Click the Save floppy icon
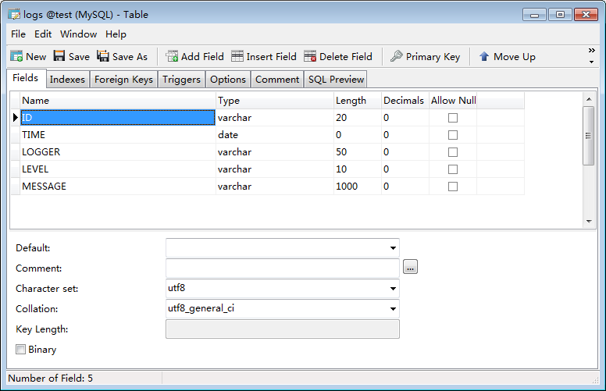Viewport: 606px width, 391px height. 59,56
